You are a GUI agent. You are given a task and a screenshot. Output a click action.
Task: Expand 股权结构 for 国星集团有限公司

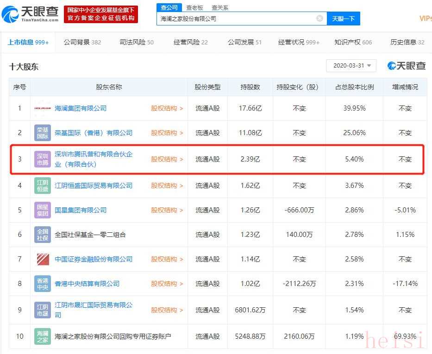click(167, 210)
